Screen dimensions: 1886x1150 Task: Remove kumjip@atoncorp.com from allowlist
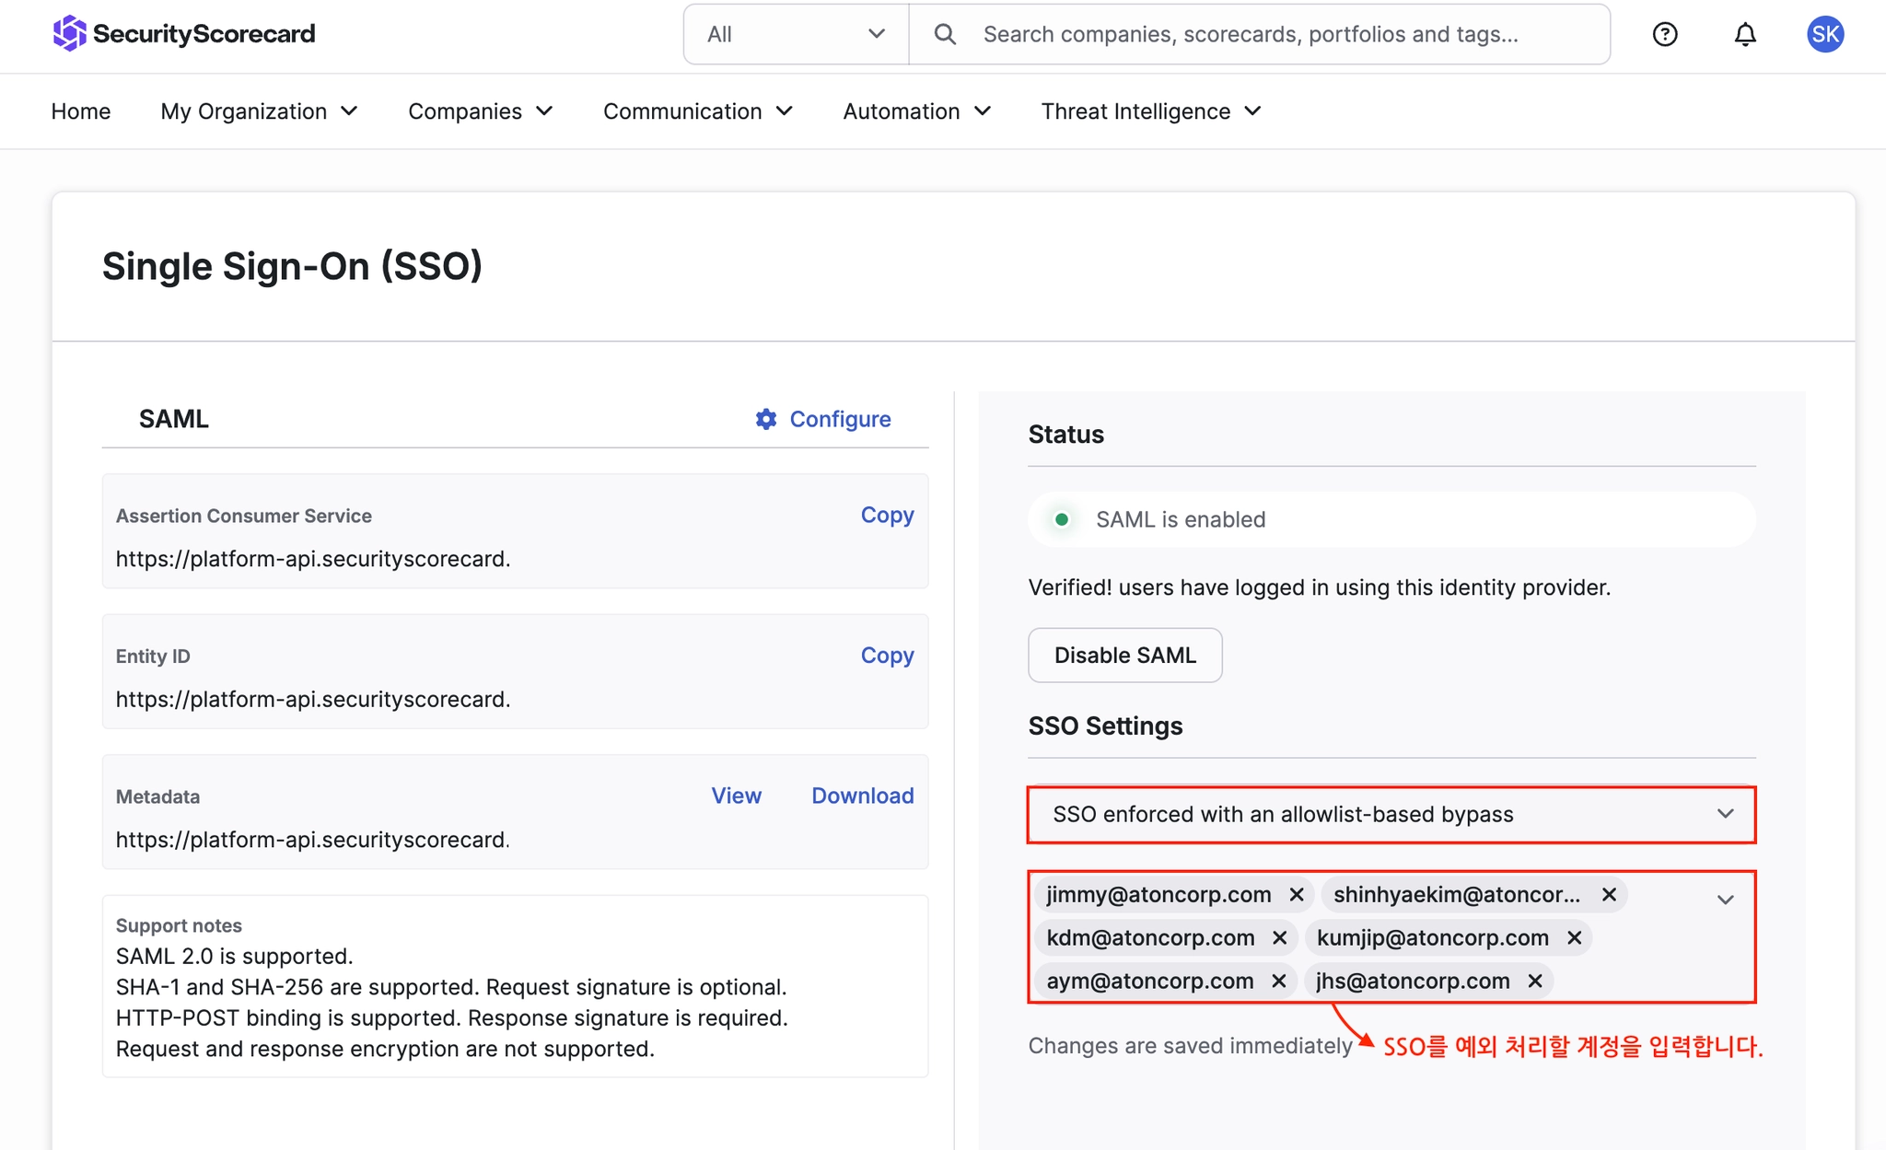pyautogui.click(x=1574, y=937)
